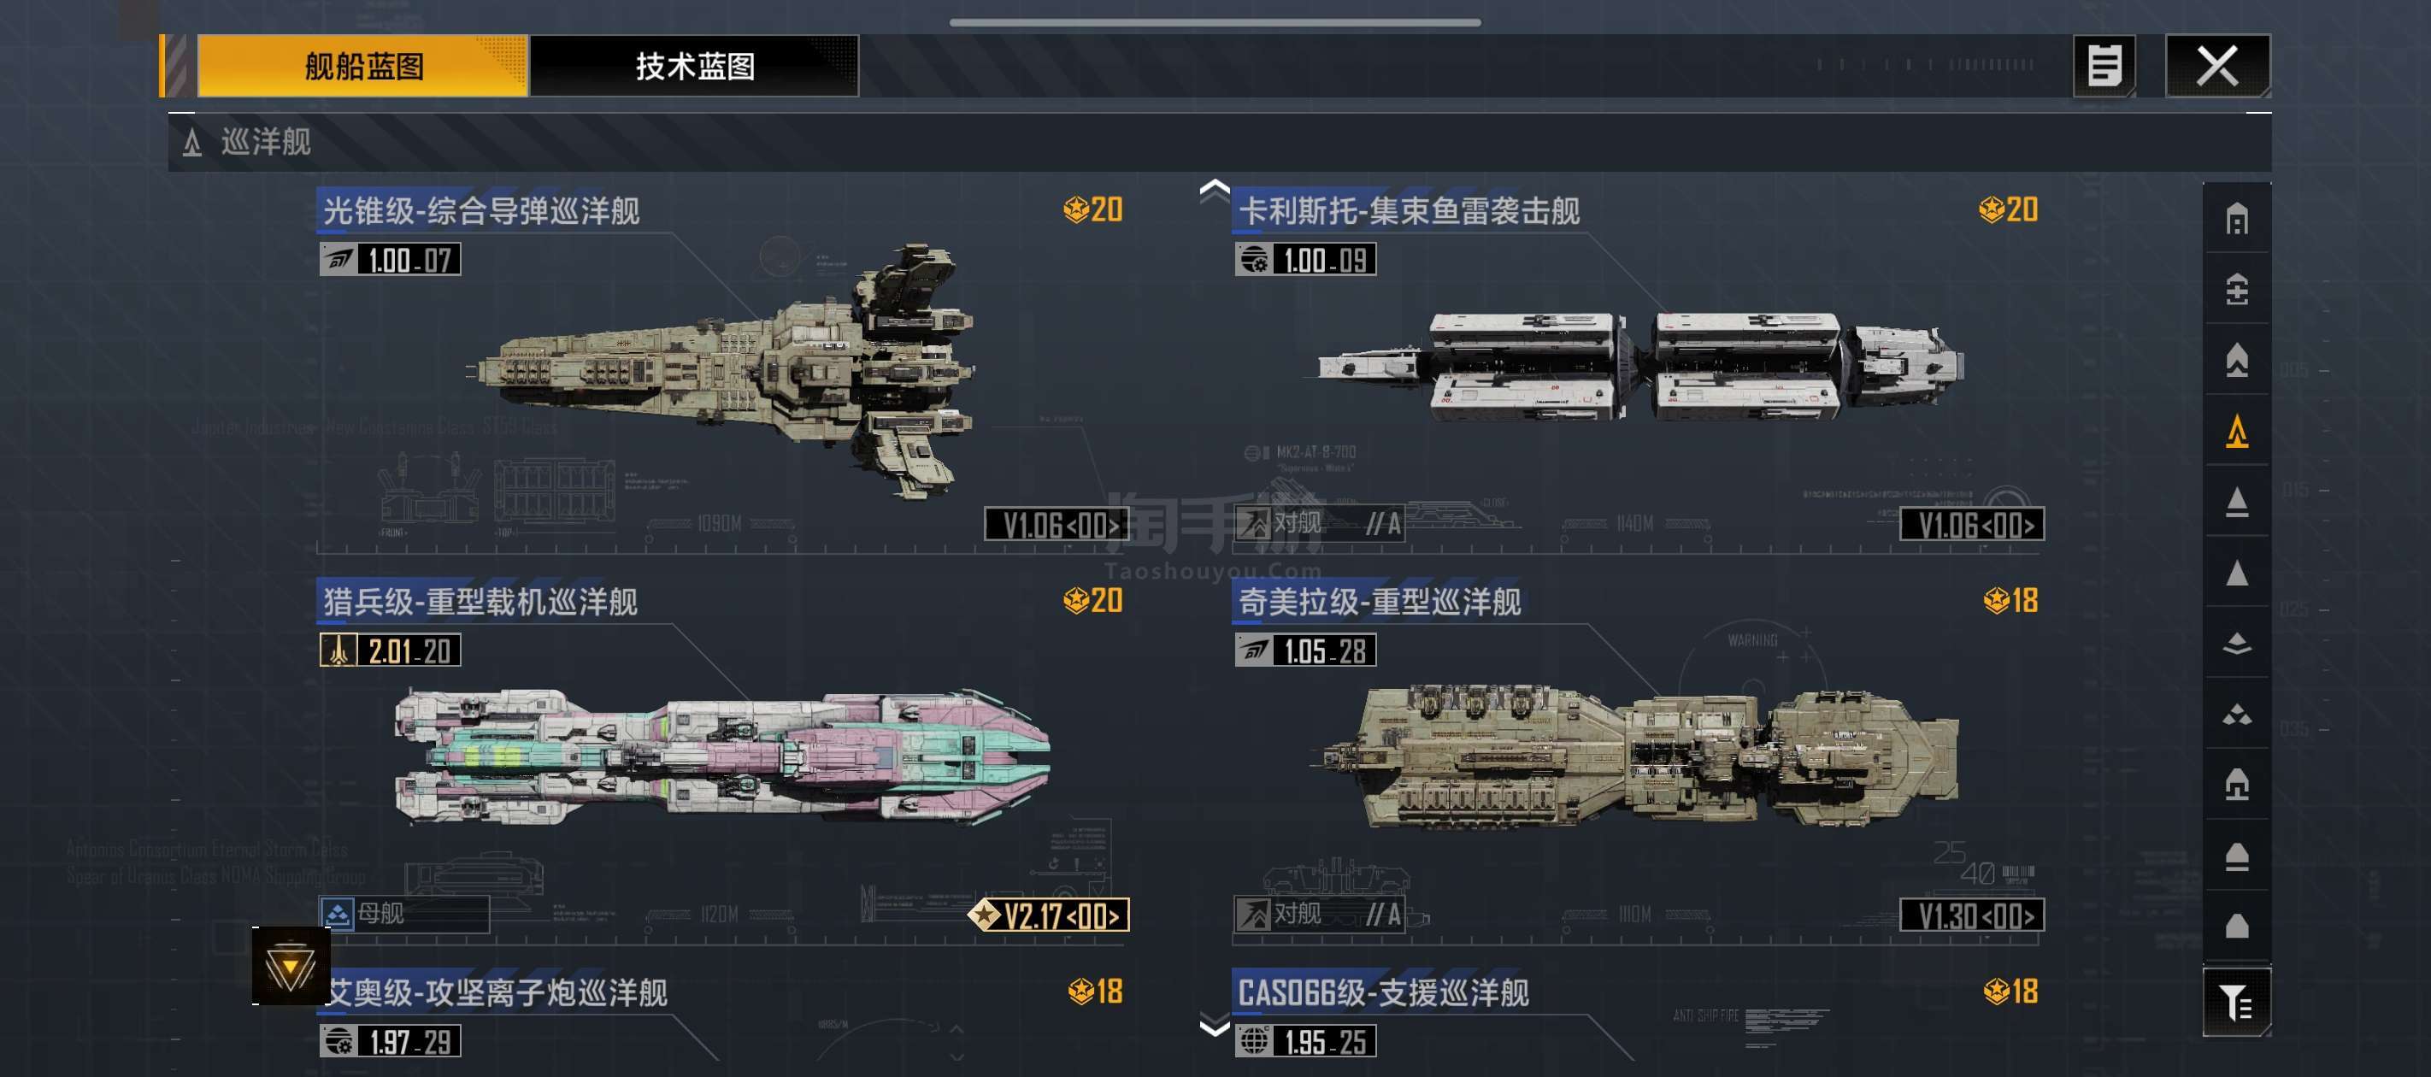This screenshot has height=1077, width=2431.
Task: Select the highlighted cruiser category icon
Action: coord(2237,432)
